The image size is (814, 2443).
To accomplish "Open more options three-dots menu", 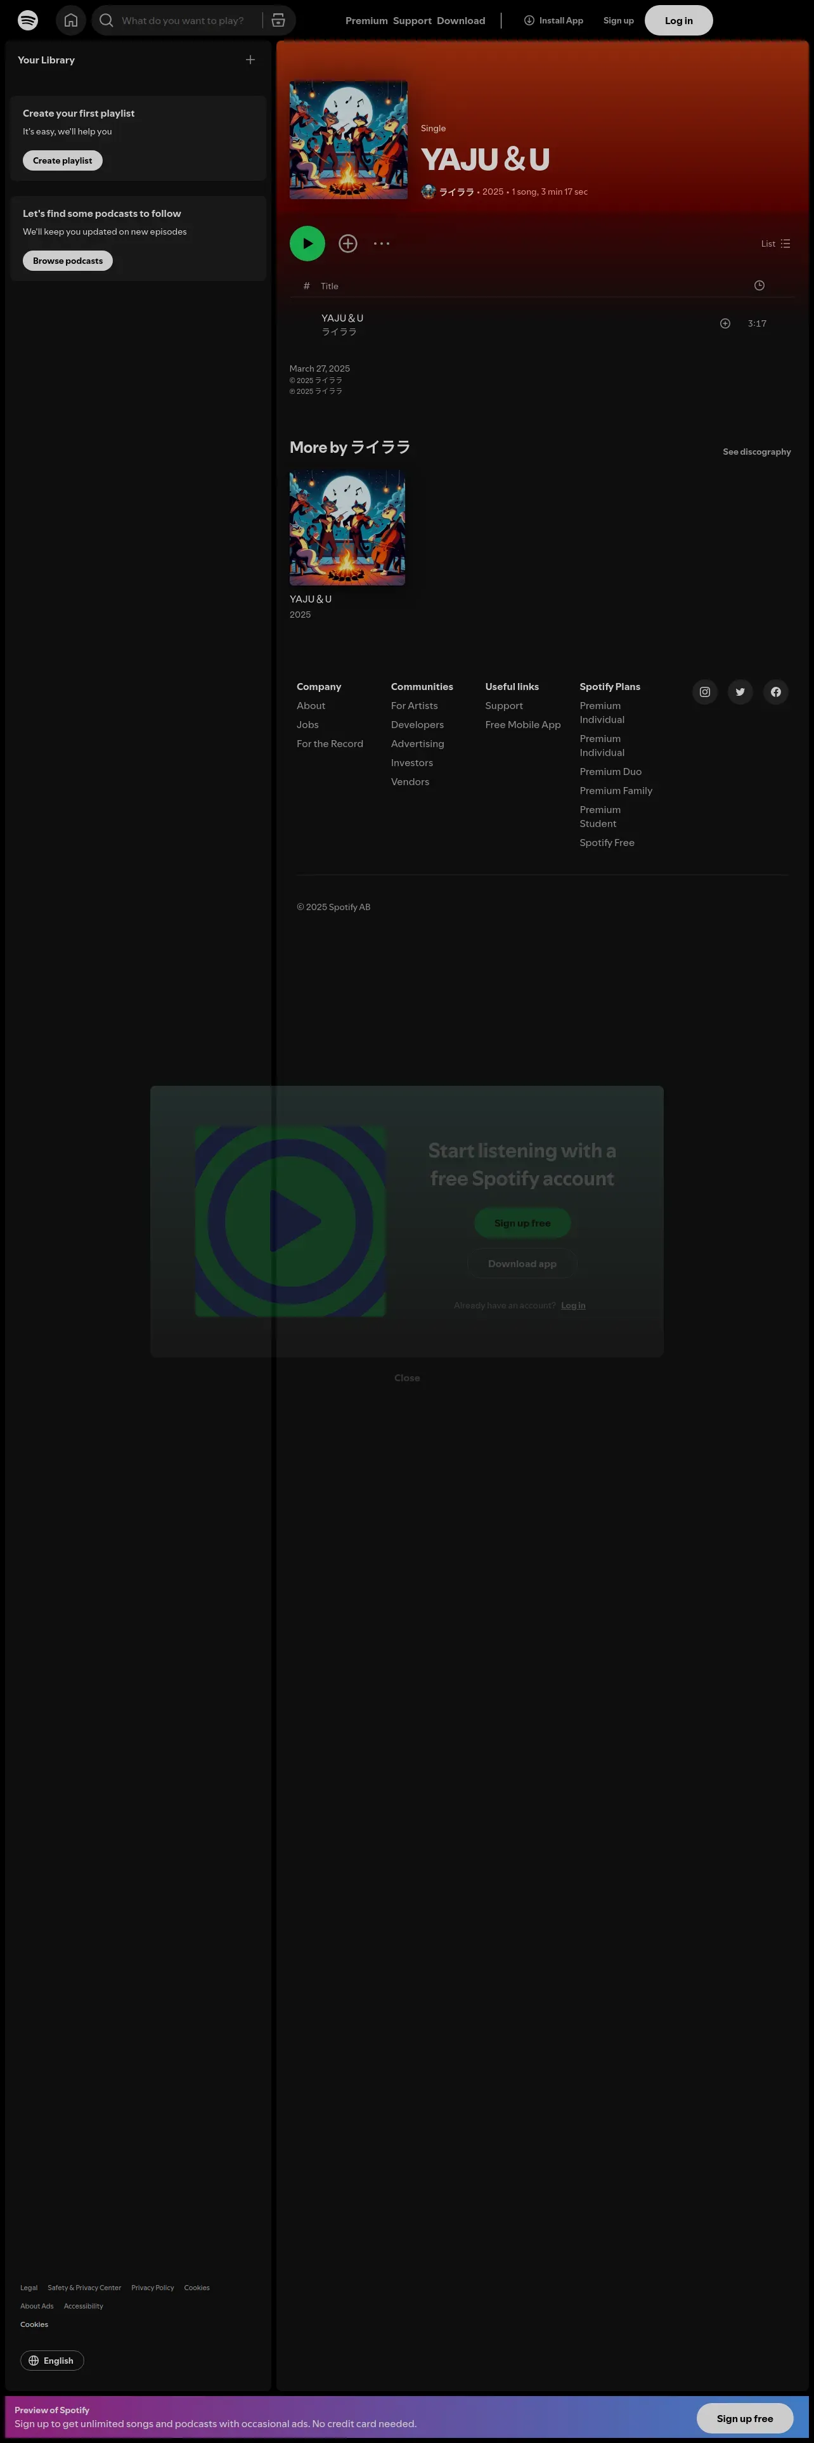I will (x=381, y=244).
